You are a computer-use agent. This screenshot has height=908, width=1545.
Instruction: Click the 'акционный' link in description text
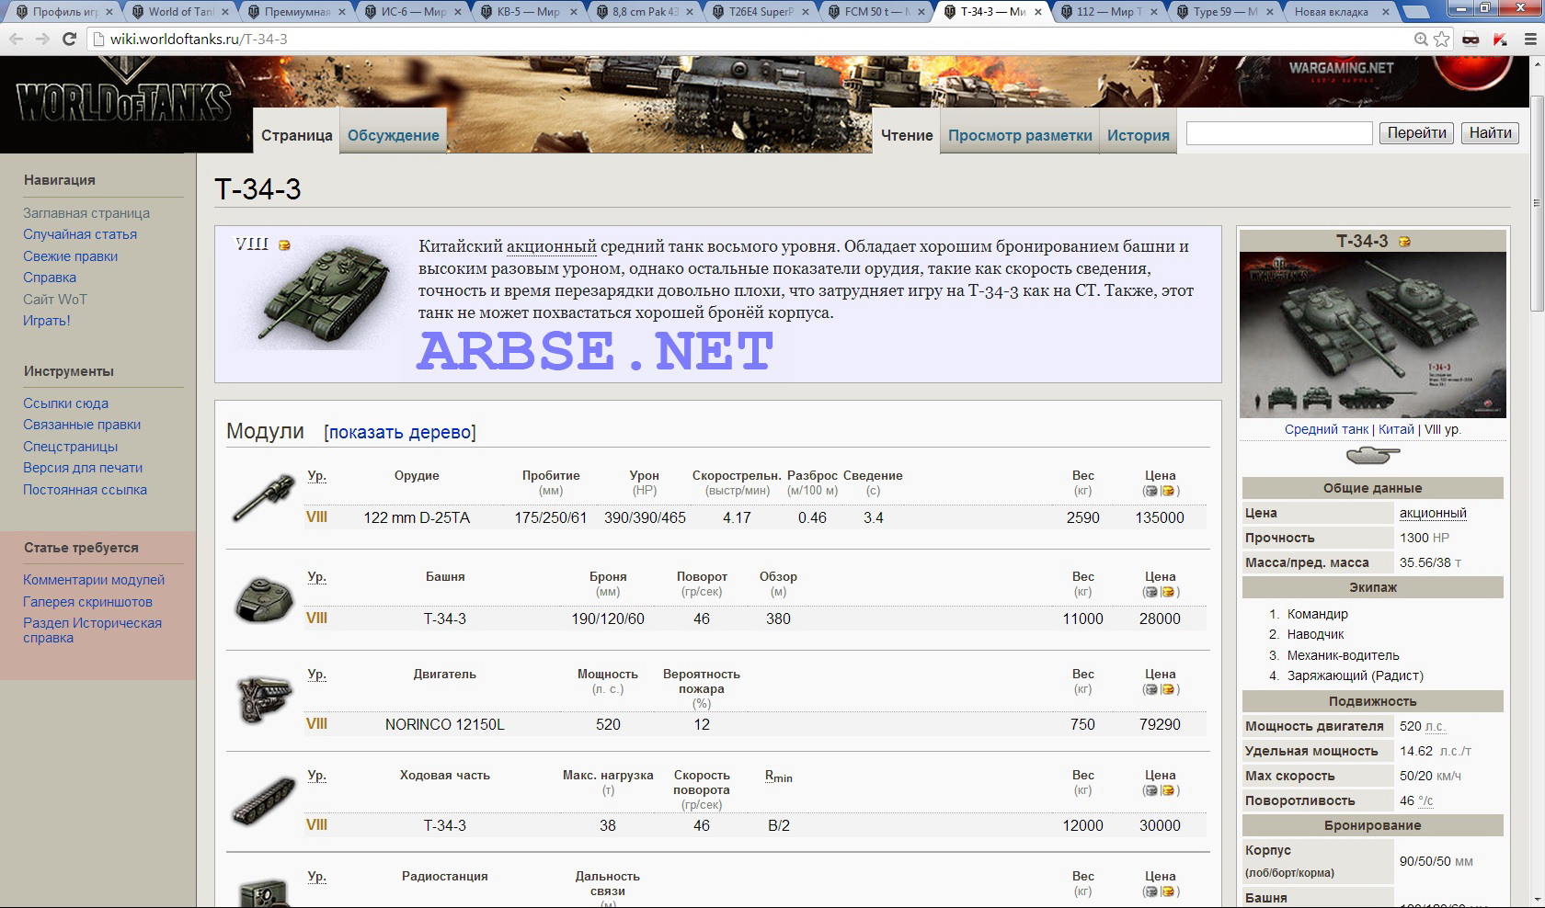coord(552,246)
